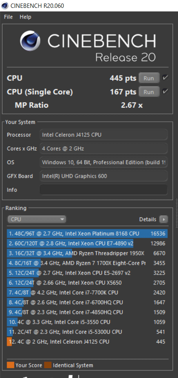
Task: Click the Cores x GHz field
Action: [x=104, y=149]
